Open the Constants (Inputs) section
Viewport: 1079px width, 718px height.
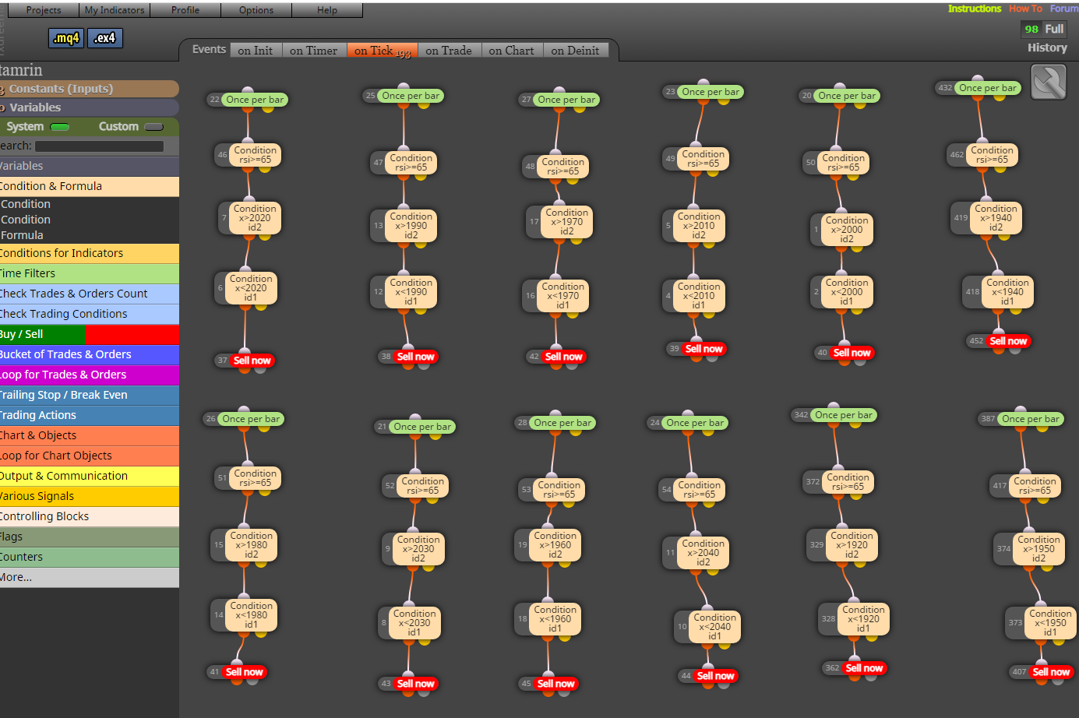click(90, 89)
